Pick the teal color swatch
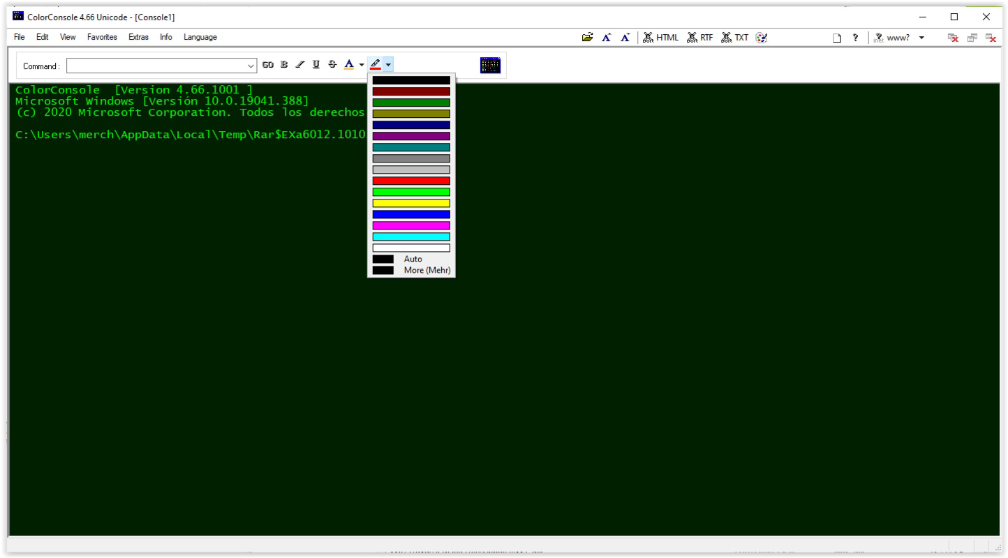Image resolution: width=1008 pixels, height=558 pixels. 411,147
